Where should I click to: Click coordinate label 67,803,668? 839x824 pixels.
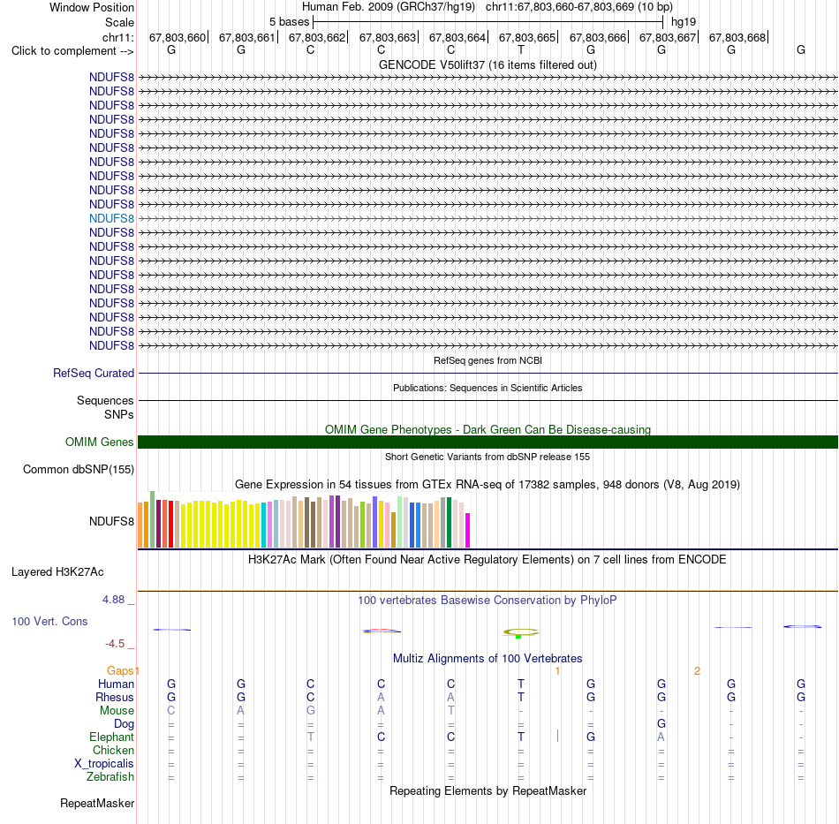click(x=737, y=37)
